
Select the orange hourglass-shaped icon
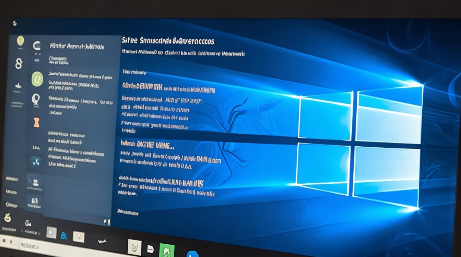click(x=36, y=122)
